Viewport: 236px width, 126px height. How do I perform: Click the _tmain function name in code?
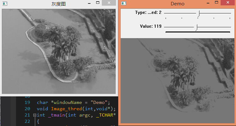57,115
